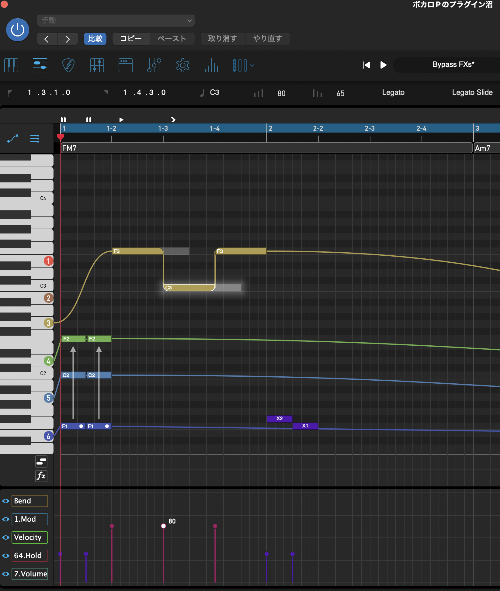The height and width of the screenshot is (591, 500).
Task: Click the 取り消す undo button
Action: coord(223,39)
